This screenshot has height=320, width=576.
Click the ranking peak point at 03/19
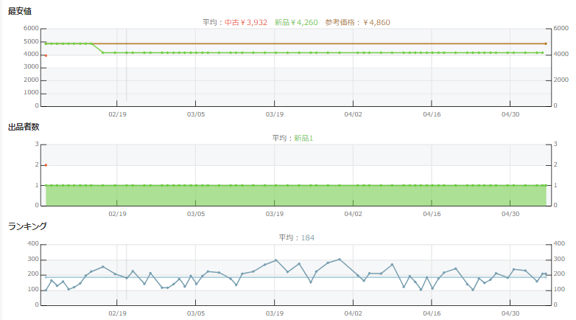pyautogui.click(x=276, y=260)
